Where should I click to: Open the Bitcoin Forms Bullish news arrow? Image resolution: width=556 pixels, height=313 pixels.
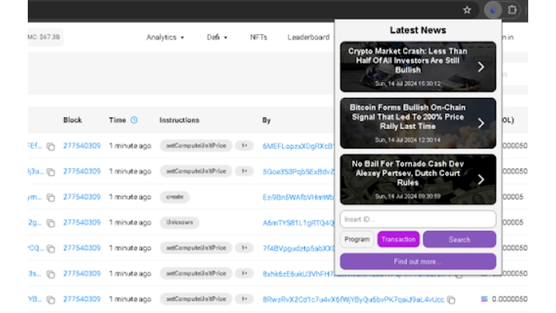click(x=481, y=123)
